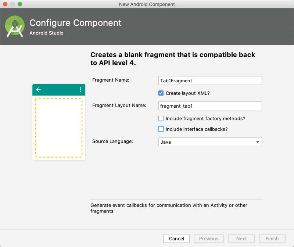This screenshot has height=247, width=294.
Task: Click the Previous button
Action: pyautogui.click(x=209, y=239)
